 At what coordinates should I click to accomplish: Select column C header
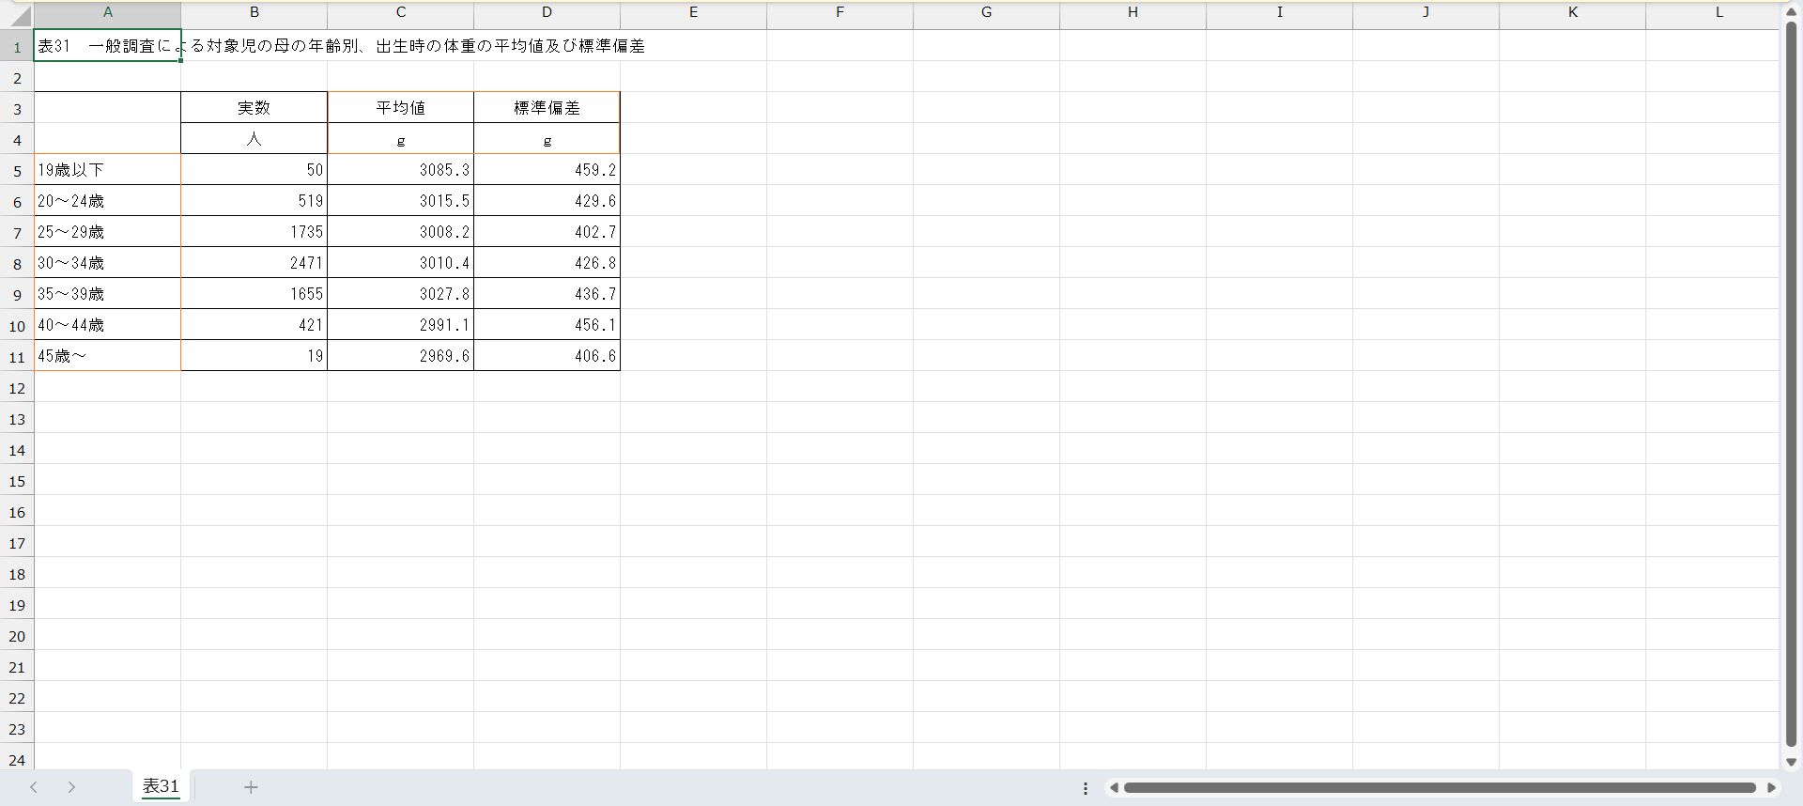pos(400,12)
